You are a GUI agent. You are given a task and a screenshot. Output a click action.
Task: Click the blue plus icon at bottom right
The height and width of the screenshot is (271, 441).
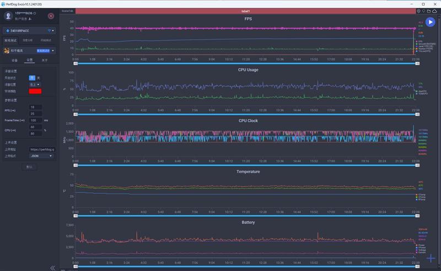(x=431, y=258)
